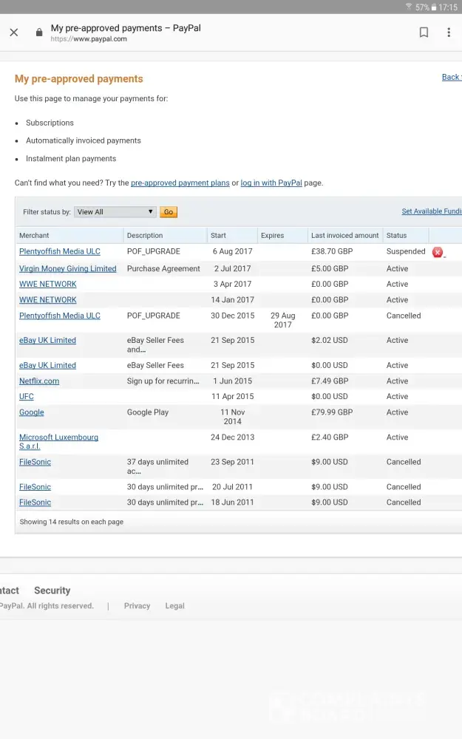Open the three-dot browser menu
This screenshot has height=739, width=462.
(x=448, y=33)
